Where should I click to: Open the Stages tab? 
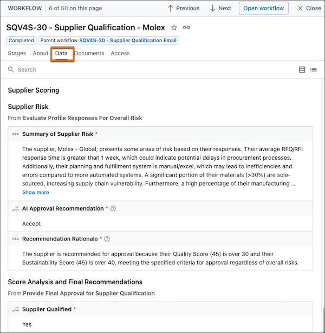[x=17, y=53]
